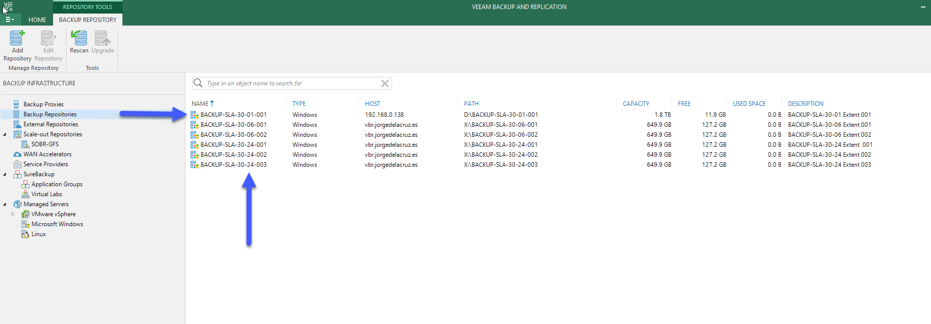
Task: Click VMware vSphere icon
Action: (x=25, y=214)
